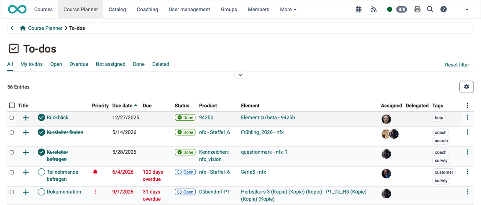Screen dimensions: 481x205
Task: Click red bell priority icon
Action: 95,172
